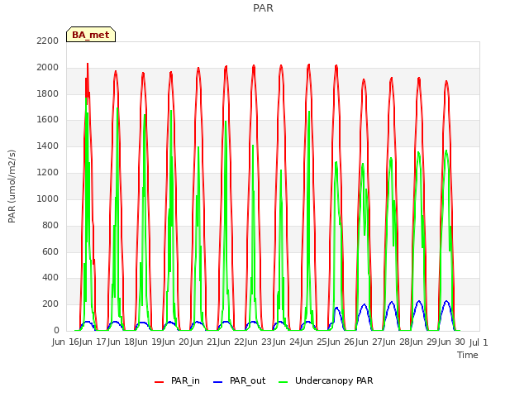Screen dimensions: 529x397
Task: Click the 22Jun x-axis tick label
Action: 246,342
